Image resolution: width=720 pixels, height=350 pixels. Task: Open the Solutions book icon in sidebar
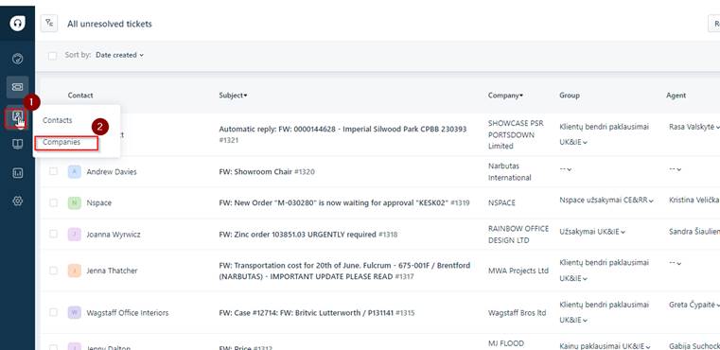(17, 145)
